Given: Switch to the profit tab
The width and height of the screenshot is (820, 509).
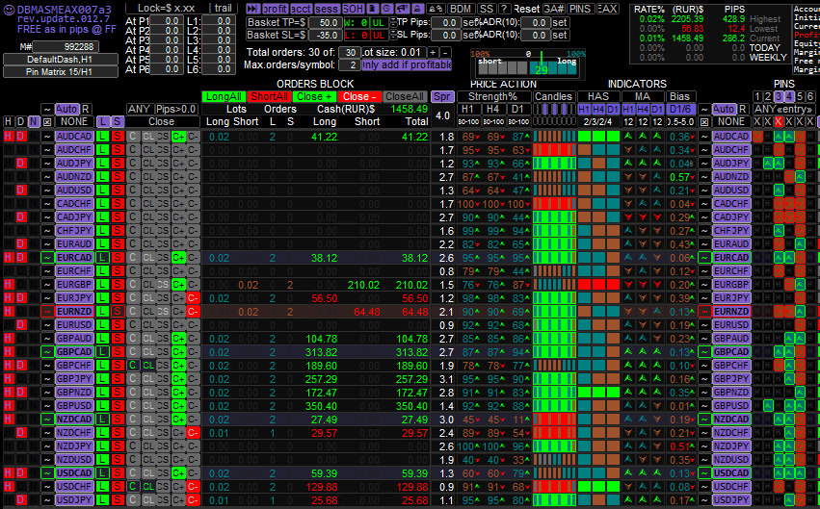Looking at the screenshot, I should (275, 9).
